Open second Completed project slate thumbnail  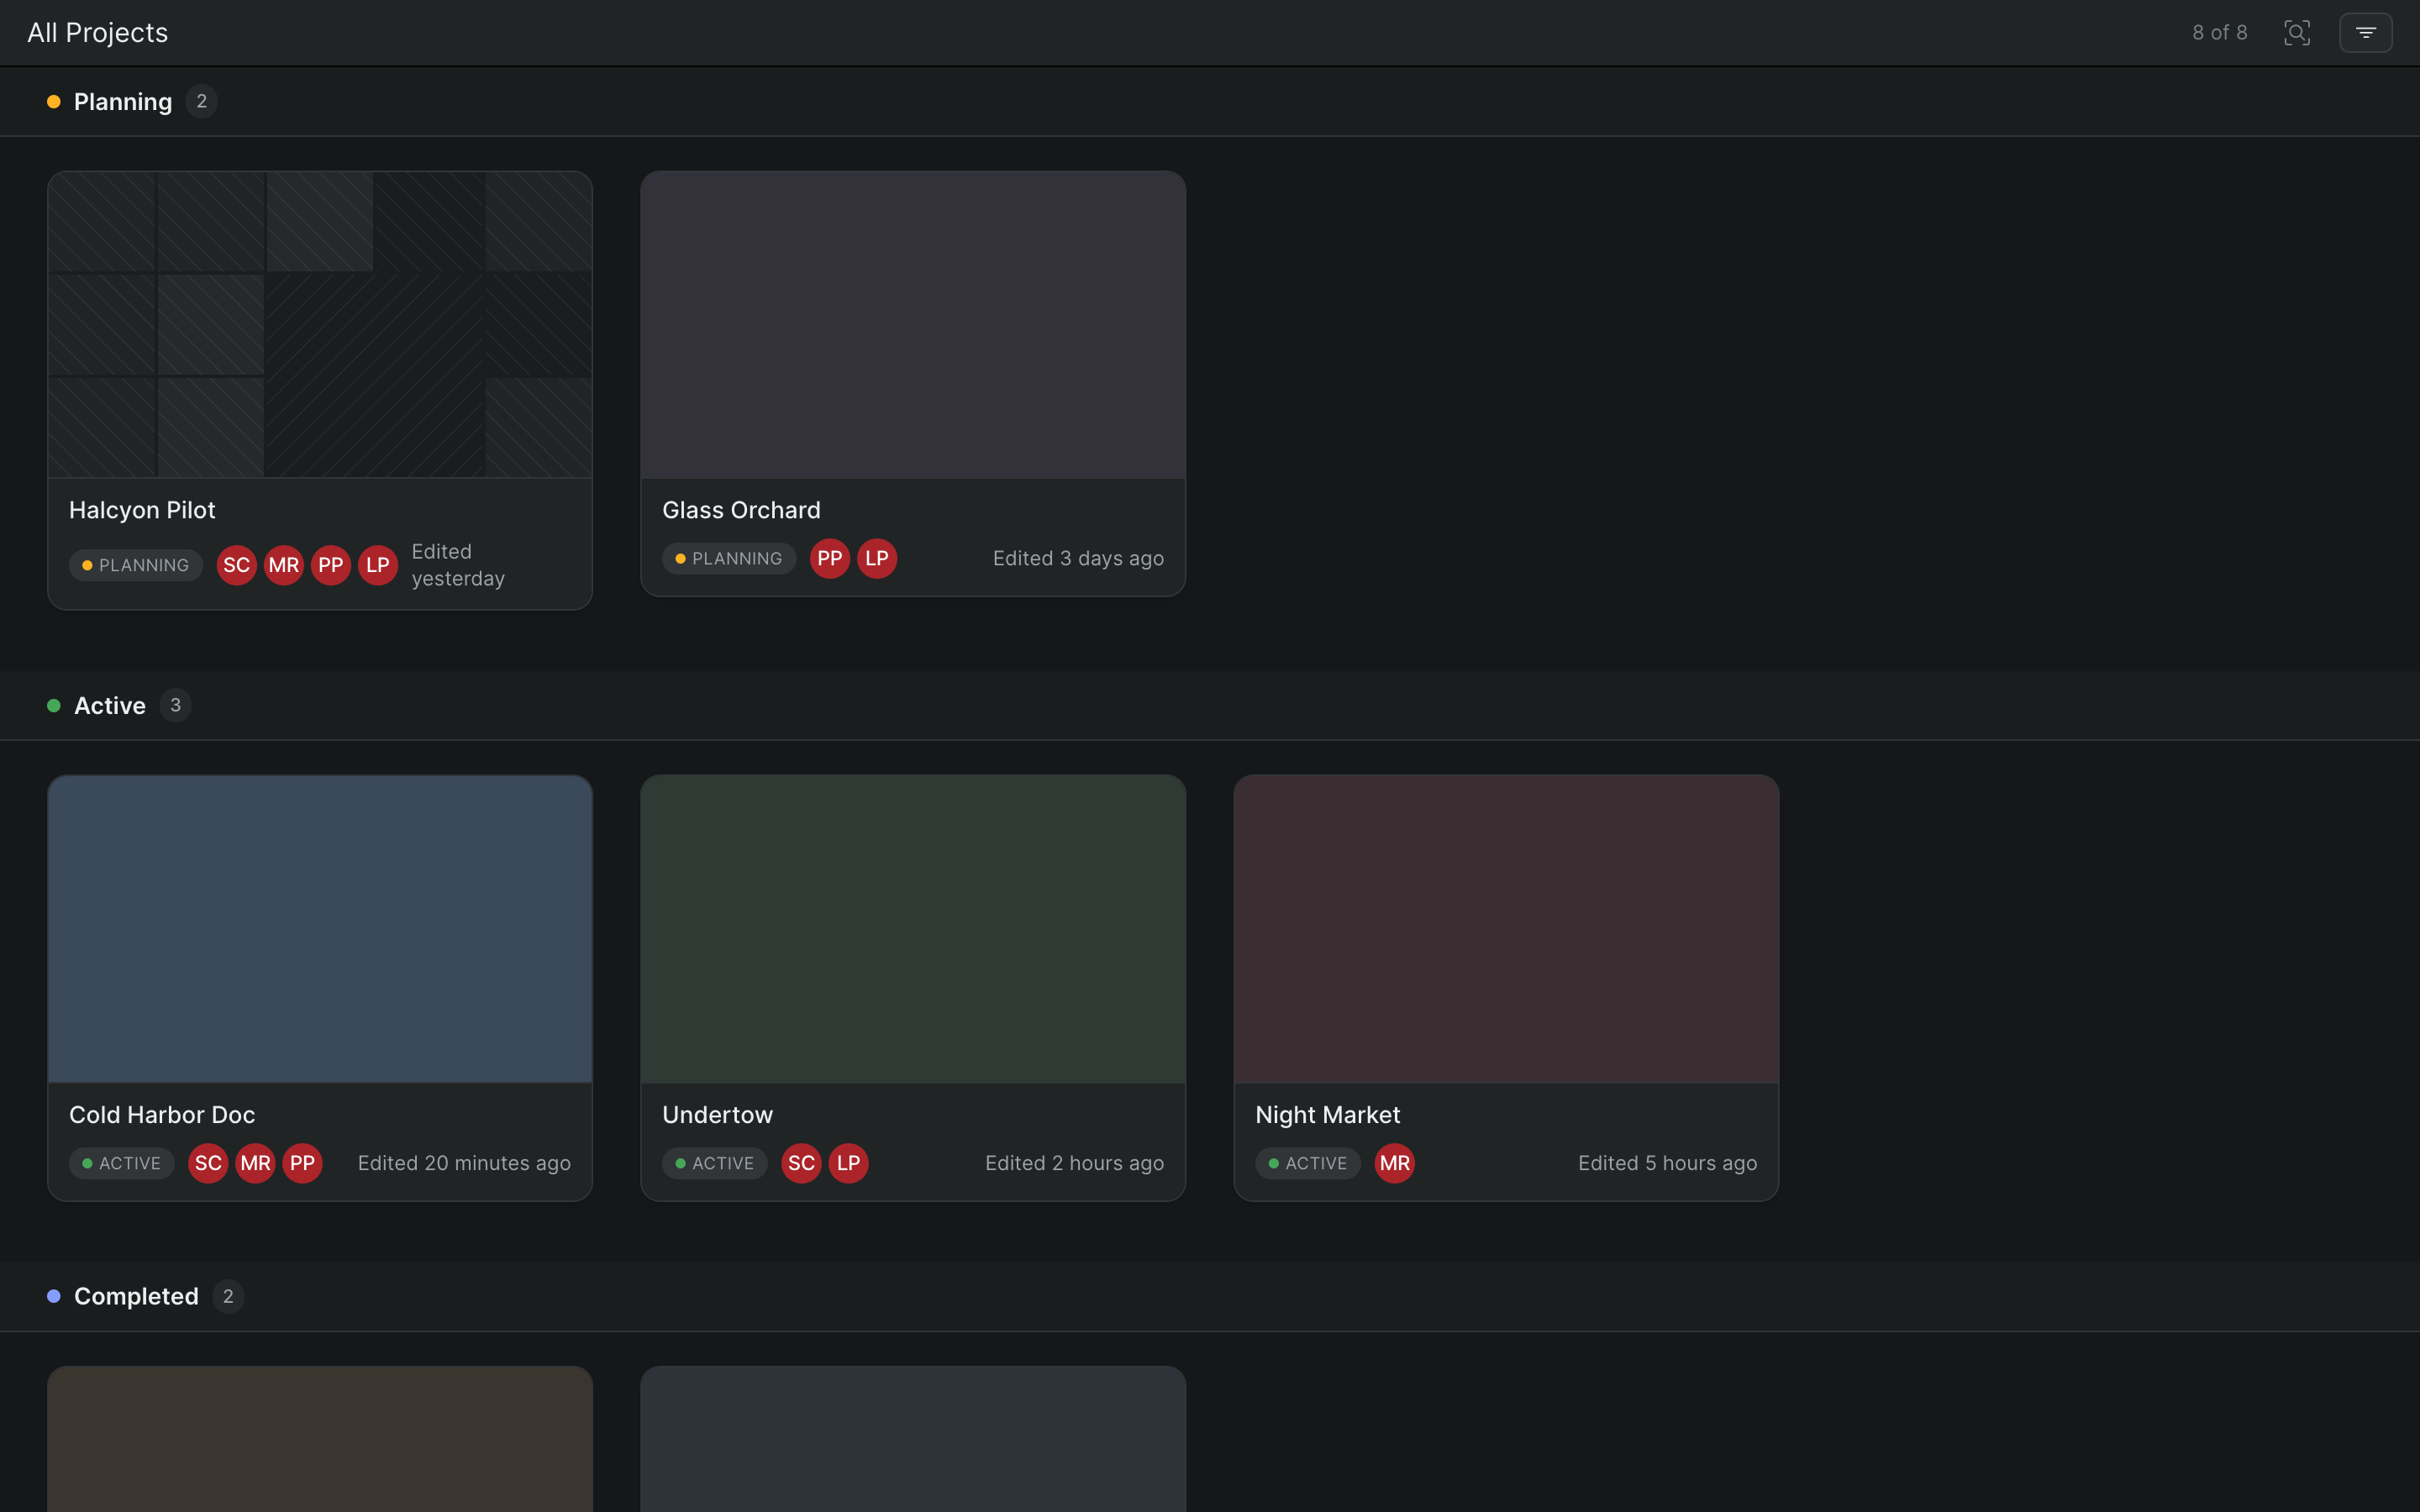pyautogui.click(x=913, y=1440)
